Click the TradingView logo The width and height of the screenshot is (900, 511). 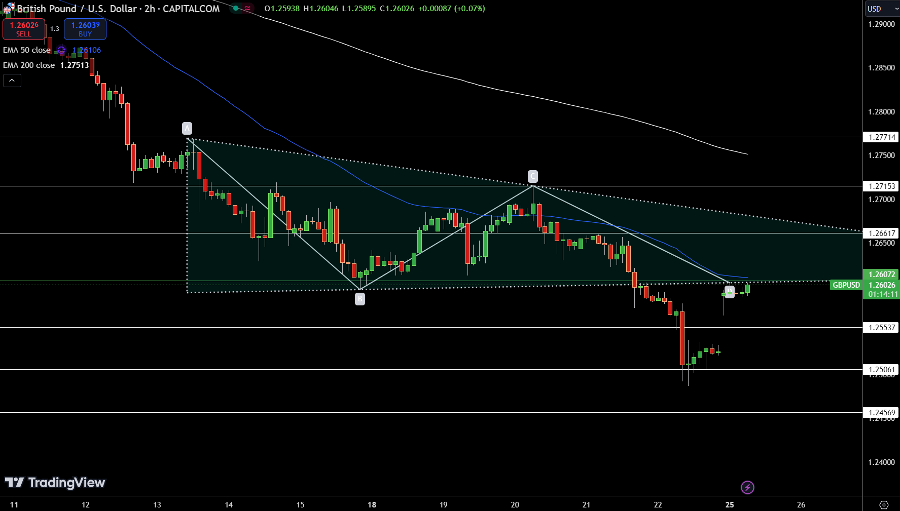[55, 483]
